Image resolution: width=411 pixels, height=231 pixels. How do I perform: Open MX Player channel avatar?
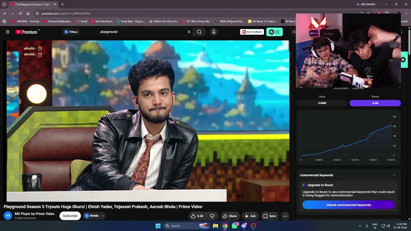[x=8, y=216]
